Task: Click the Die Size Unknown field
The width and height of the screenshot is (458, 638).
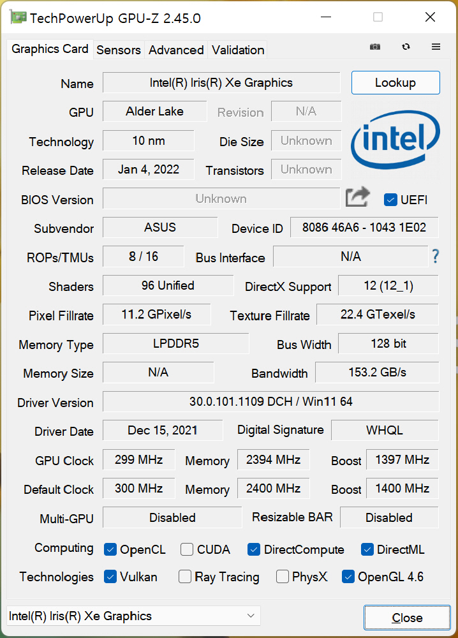Action: pyautogui.click(x=306, y=141)
